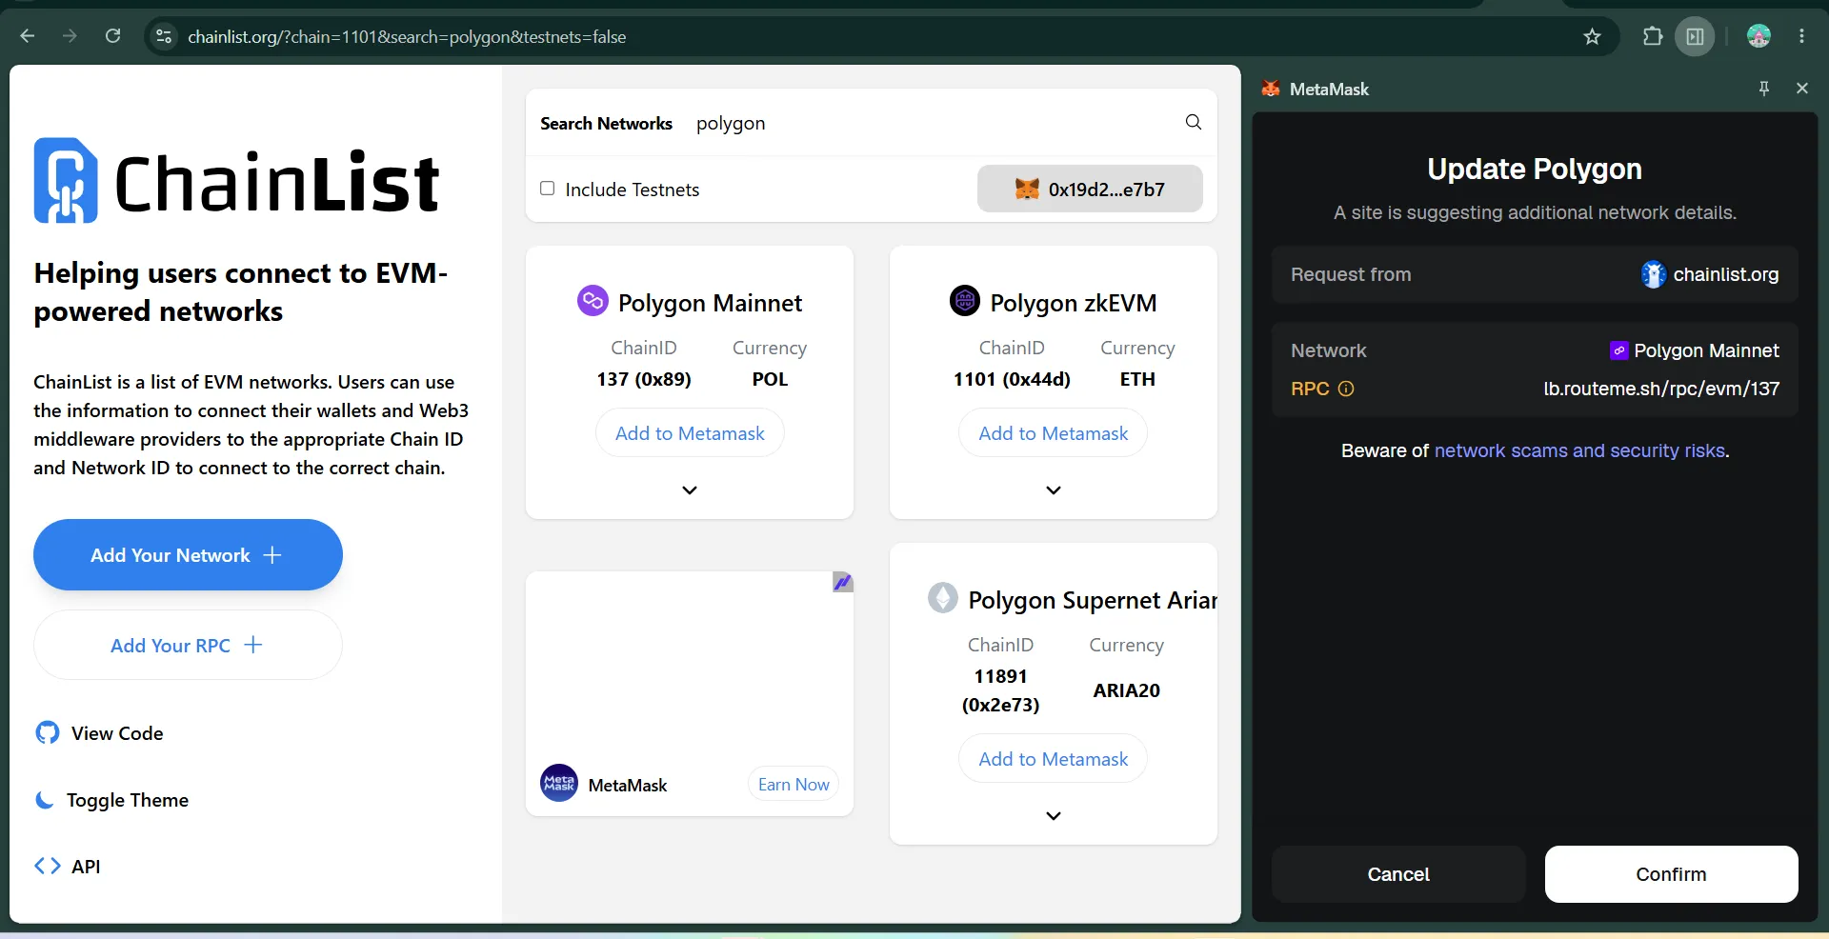Enable the Include Testnets checkbox
1829x939 pixels.
(x=548, y=189)
